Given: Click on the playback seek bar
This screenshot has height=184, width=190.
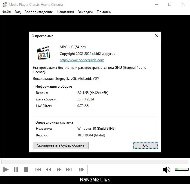Looking at the screenshot, I should pyautogui.click(x=95, y=162).
